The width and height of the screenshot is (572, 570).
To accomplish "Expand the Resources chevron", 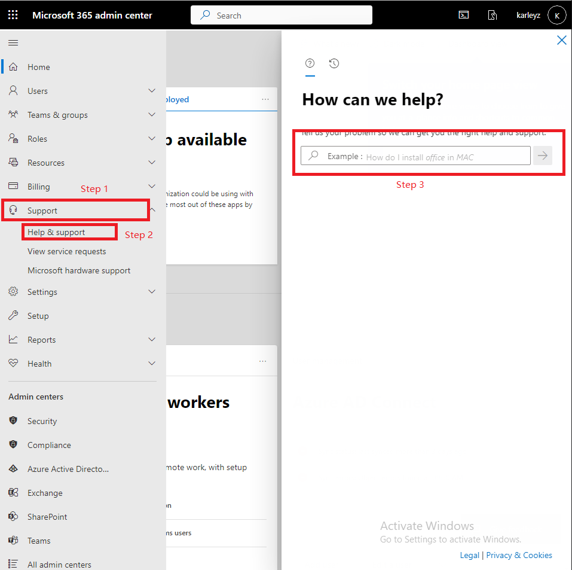I will [x=152, y=162].
